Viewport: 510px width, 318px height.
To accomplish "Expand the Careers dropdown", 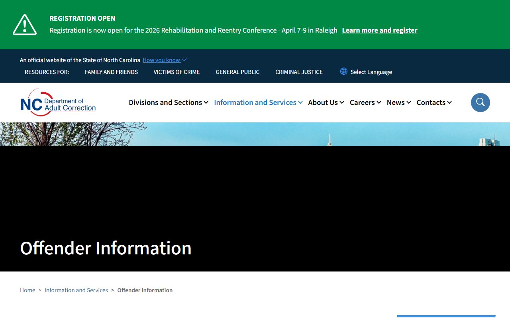I will tap(365, 103).
